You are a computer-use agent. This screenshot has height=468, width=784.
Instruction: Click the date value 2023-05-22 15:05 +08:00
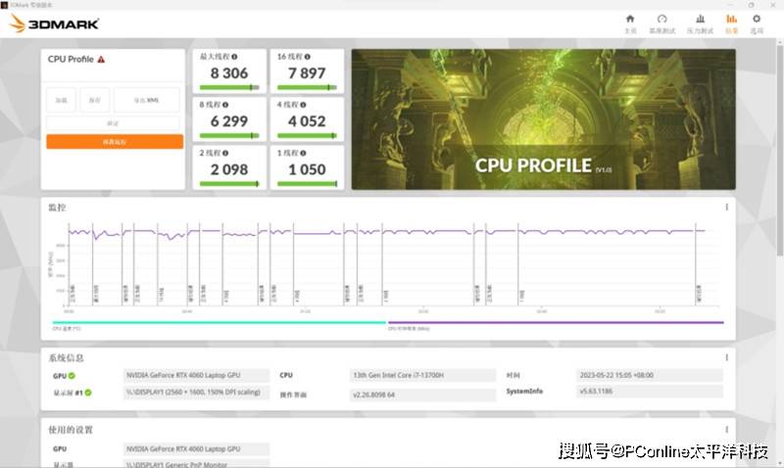[x=649, y=375]
